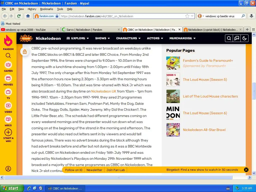Toggle dark mode with the moon icon
Screen dimensions: 256x192
(244, 38)
